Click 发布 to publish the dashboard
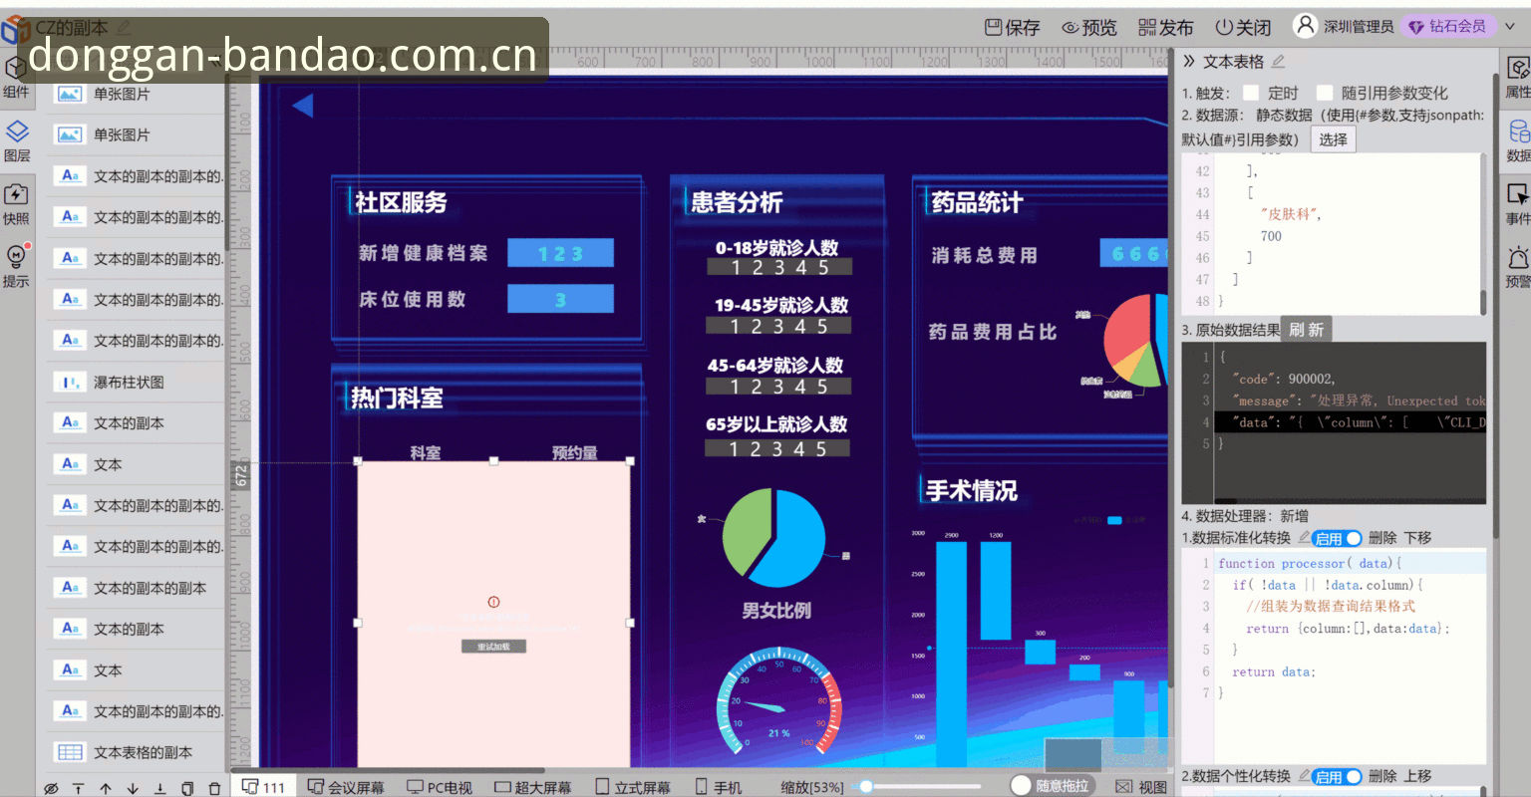This screenshot has width=1531, height=797. pos(1165,27)
